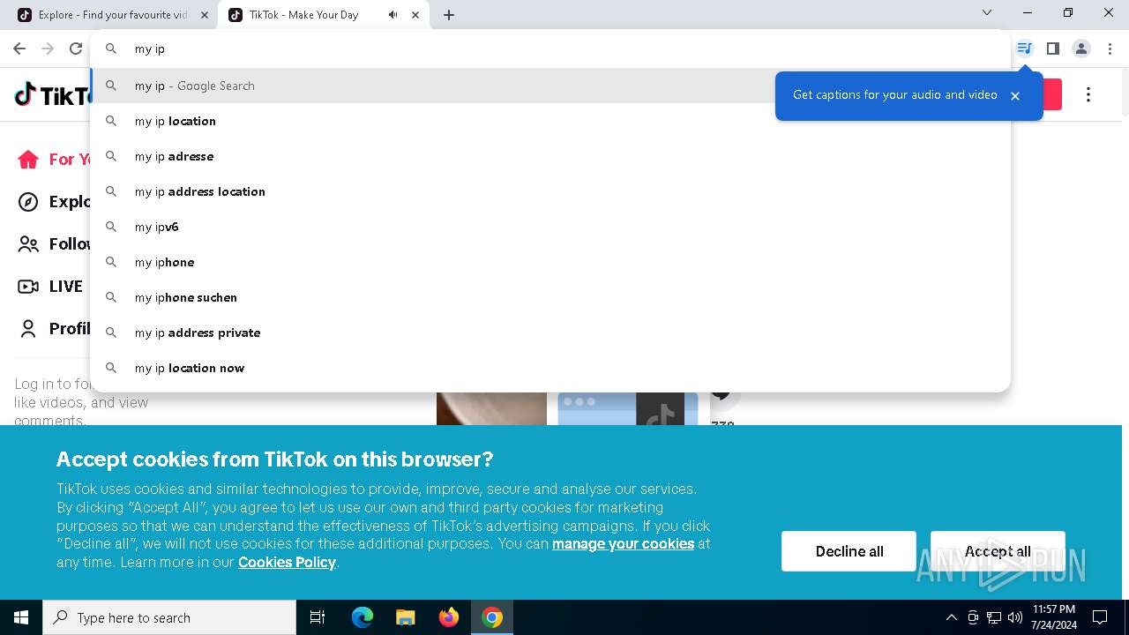Open the volume speaker tray icon
Image resolution: width=1129 pixels, height=635 pixels.
click(1015, 617)
